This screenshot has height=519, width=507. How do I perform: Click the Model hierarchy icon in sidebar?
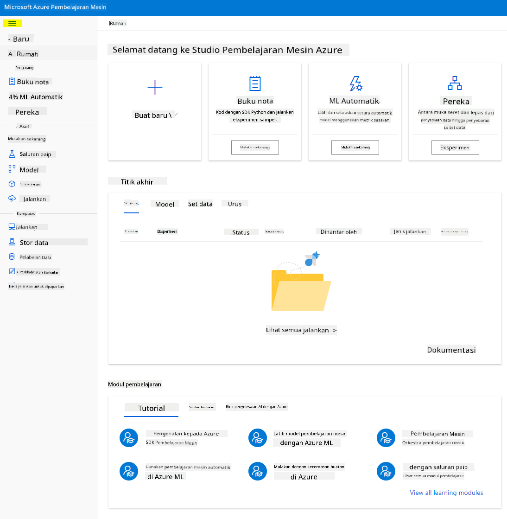(12, 169)
